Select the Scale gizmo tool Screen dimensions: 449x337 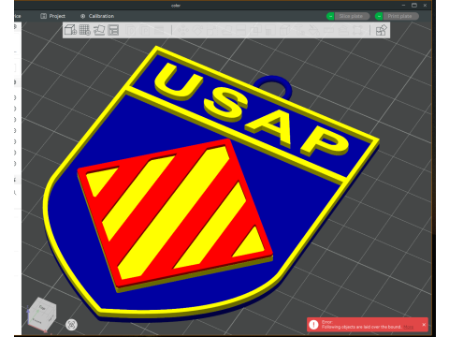(212, 30)
